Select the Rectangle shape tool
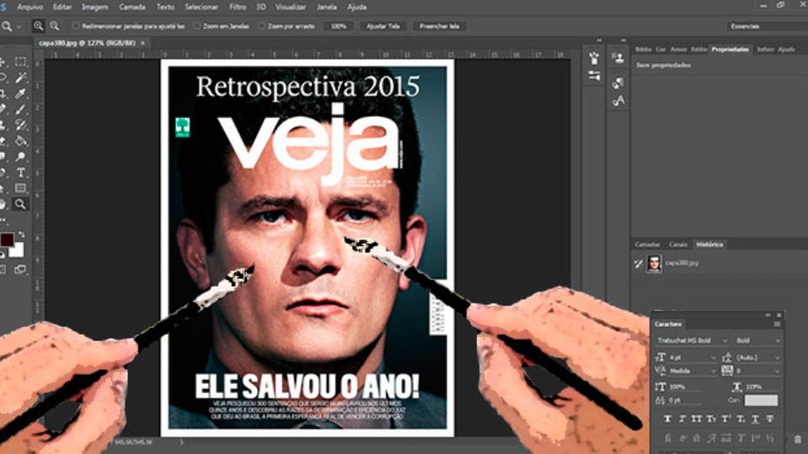This screenshot has width=808, height=454. [20, 187]
